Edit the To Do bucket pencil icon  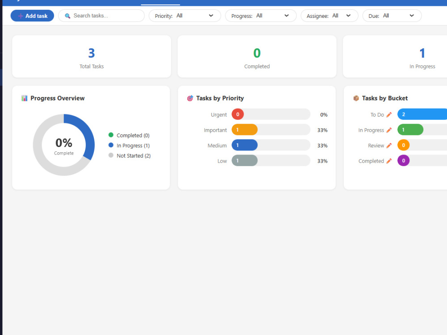[x=389, y=115]
